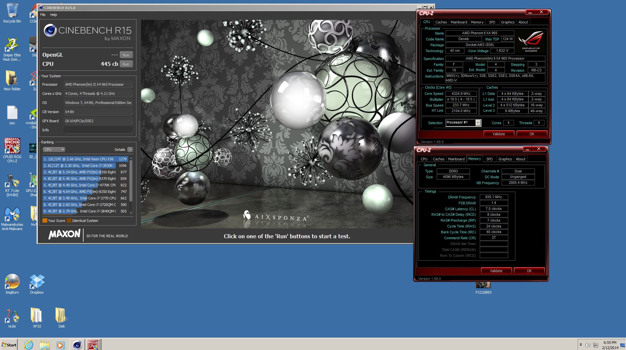
Task: Click the ranking list scrollbar
Action: tap(131, 185)
